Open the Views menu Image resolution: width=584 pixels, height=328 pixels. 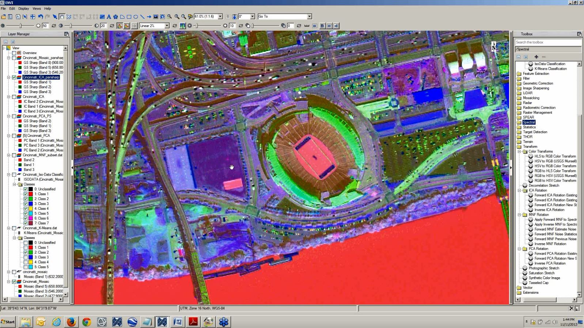[37, 8]
